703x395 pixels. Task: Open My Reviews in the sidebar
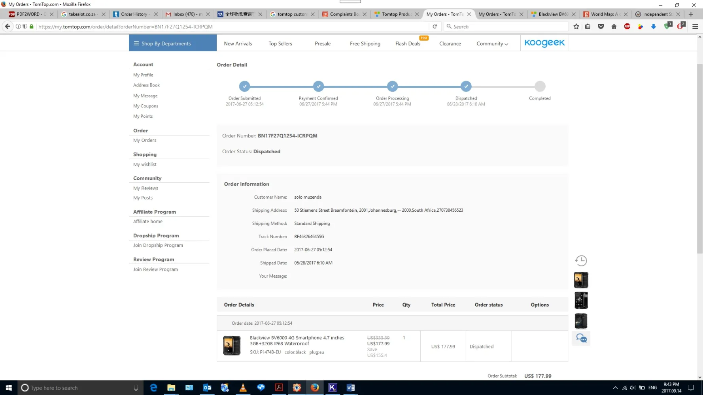pyautogui.click(x=146, y=188)
